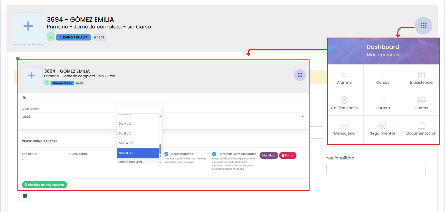Click the tag icon above Ciclo Lectivo
The image size is (445, 212).
(25, 98)
